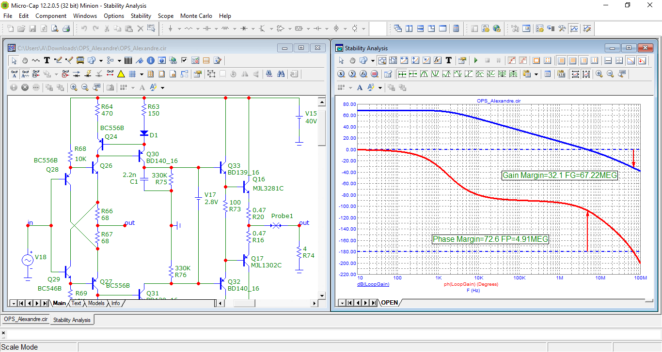Toggle Attribute Text display in schematic toolbar
Image resolution: width=662 pixels, height=352 pixels.
click(x=25, y=74)
